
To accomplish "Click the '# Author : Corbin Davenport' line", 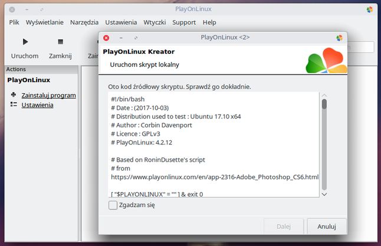I will tap(152, 125).
